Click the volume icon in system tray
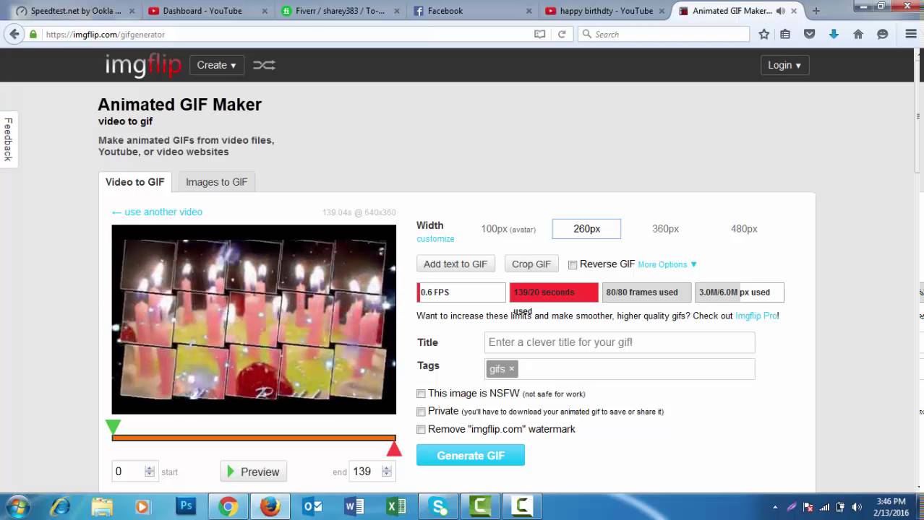This screenshot has height=520, width=924. (856, 507)
